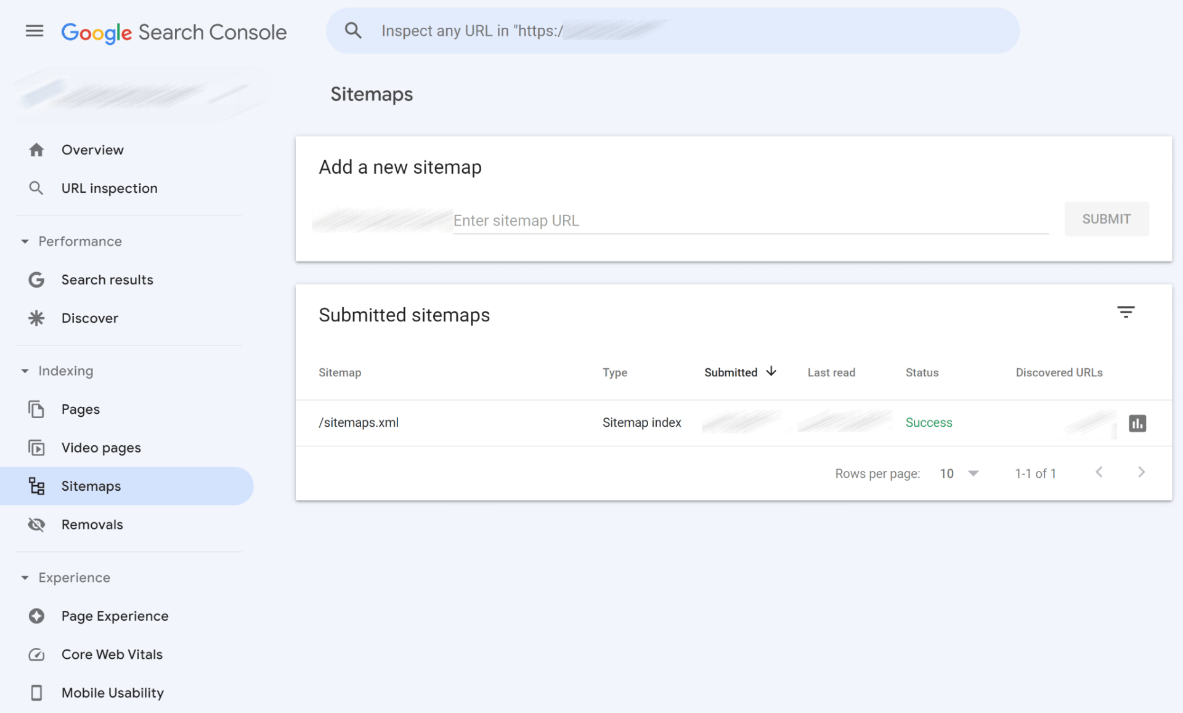Focus the Inspect any URL search box
This screenshot has height=713, width=1183.
tap(673, 31)
